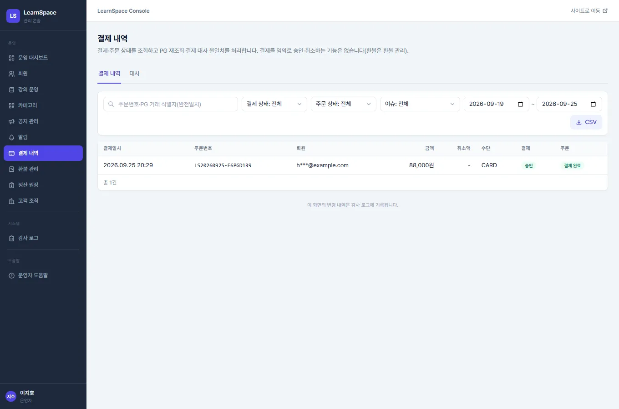Expand the 결제 상태: 전체 dropdown

coord(274,104)
